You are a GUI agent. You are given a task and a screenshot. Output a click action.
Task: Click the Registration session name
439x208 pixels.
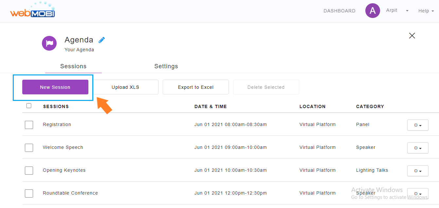57,124
